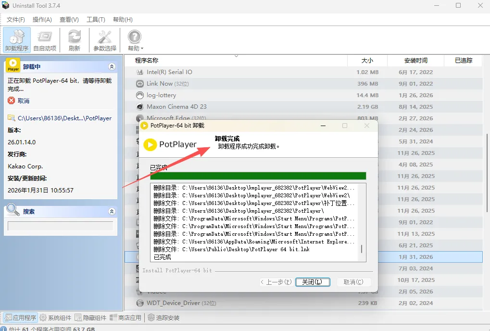Click the last 已完成 log line
490x331 pixels.
coord(162,257)
